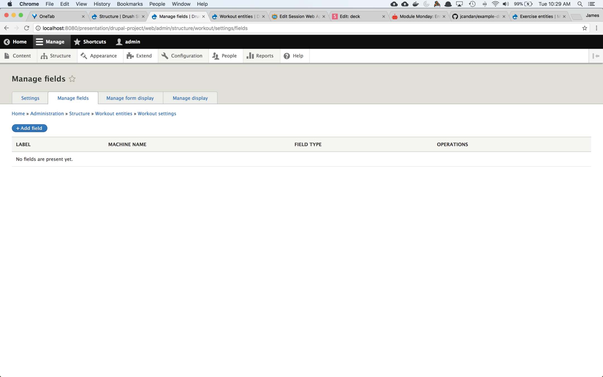Click the Home back-arrow icon in admin toolbar
This screenshot has width=603, height=377.
tap(7, 42)
